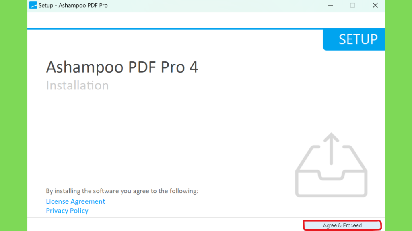Click the Agree & Proceed button
The height and width of the screenshot is (231, 412).
[x=342, y=225]
